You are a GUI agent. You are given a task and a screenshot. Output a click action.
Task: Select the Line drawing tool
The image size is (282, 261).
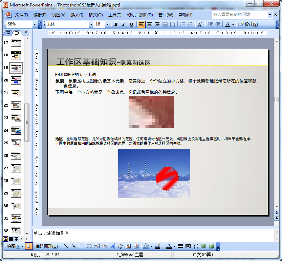(66, 246)
